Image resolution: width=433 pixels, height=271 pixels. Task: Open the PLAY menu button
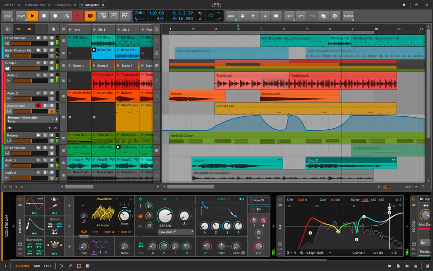pyautogui.click(x=21, y=16)
